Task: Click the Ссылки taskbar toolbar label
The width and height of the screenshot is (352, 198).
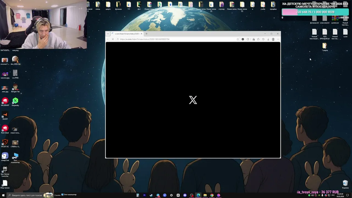Action: (x=57, y=195)
